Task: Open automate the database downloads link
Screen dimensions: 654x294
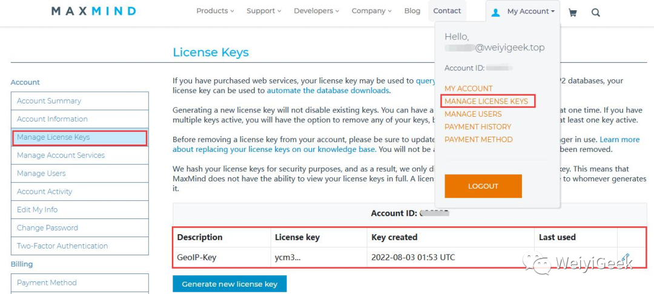Action: pyautogui.click(x=328, y=91)
